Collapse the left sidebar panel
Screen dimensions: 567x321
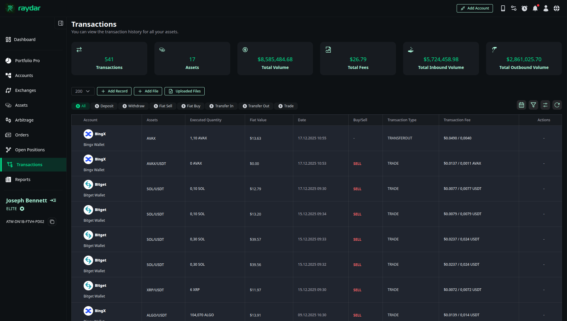pyautogui.click(x=60, y=23)
